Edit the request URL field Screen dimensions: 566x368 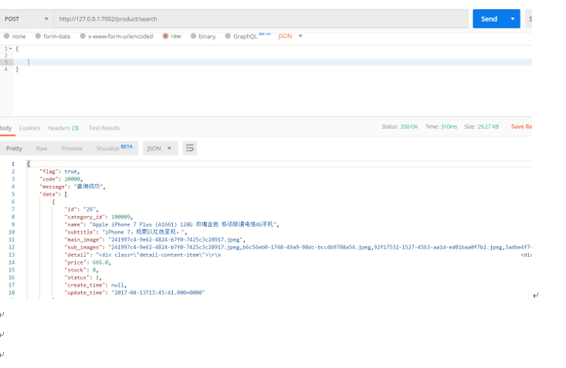[261, 19]
